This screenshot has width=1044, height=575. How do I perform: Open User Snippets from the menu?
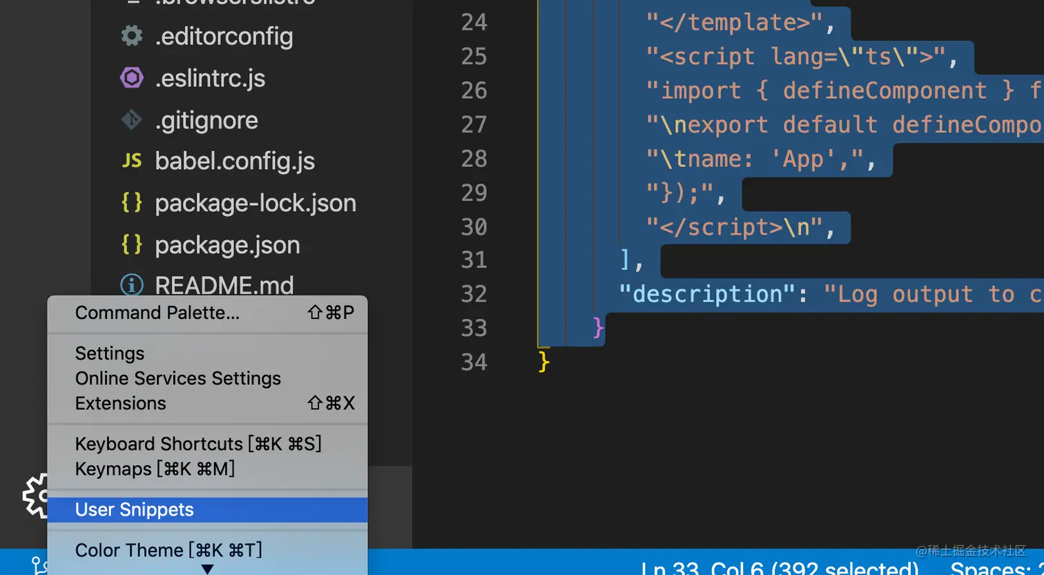click(x=135, y=509)
